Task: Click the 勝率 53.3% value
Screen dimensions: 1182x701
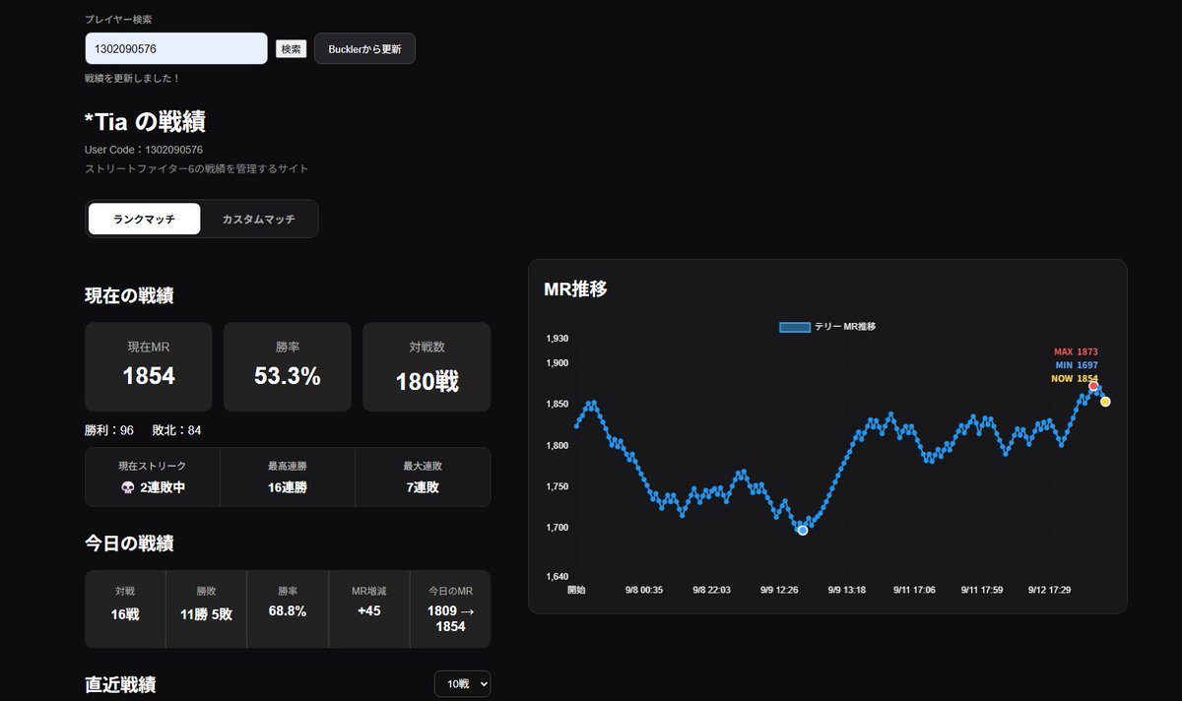Action: tap(288, 375)
